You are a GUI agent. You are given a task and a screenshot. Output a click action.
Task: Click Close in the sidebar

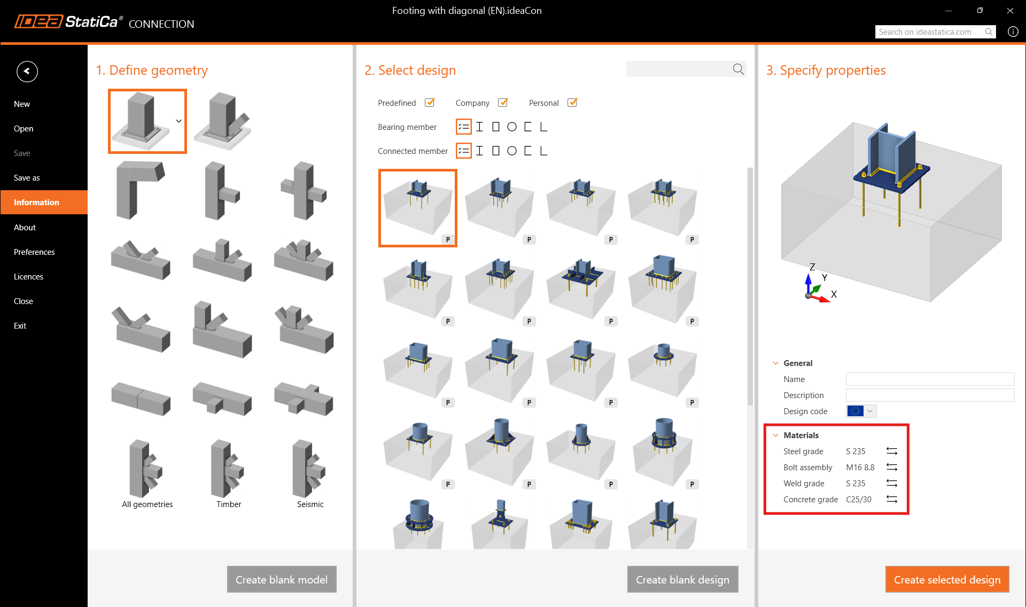click(44, 301)
